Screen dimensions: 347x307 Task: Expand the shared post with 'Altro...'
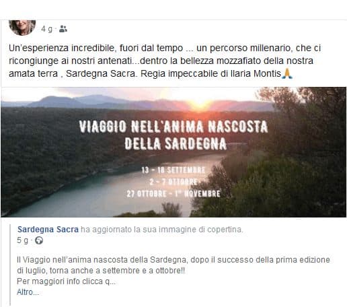28,292
